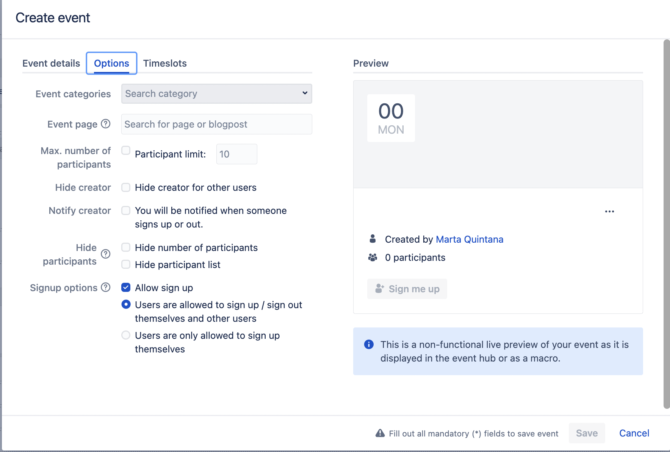Click the participants group icon in the preview
This screenshot has width=670, height=452.
tap(373, 257)
